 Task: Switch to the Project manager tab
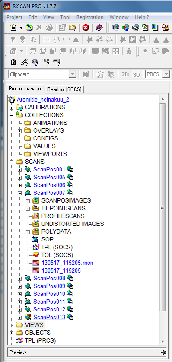click(x=25, y=89)
